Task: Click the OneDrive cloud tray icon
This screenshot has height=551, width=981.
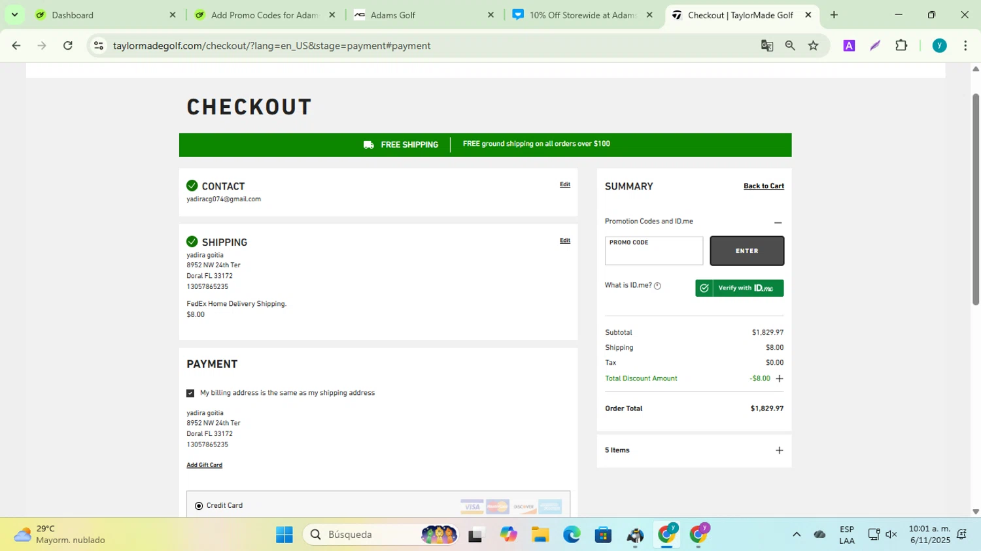Action: point(820,535)
